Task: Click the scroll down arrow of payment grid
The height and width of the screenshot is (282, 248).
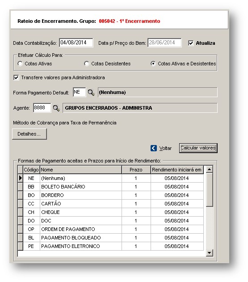Action: 210,253
